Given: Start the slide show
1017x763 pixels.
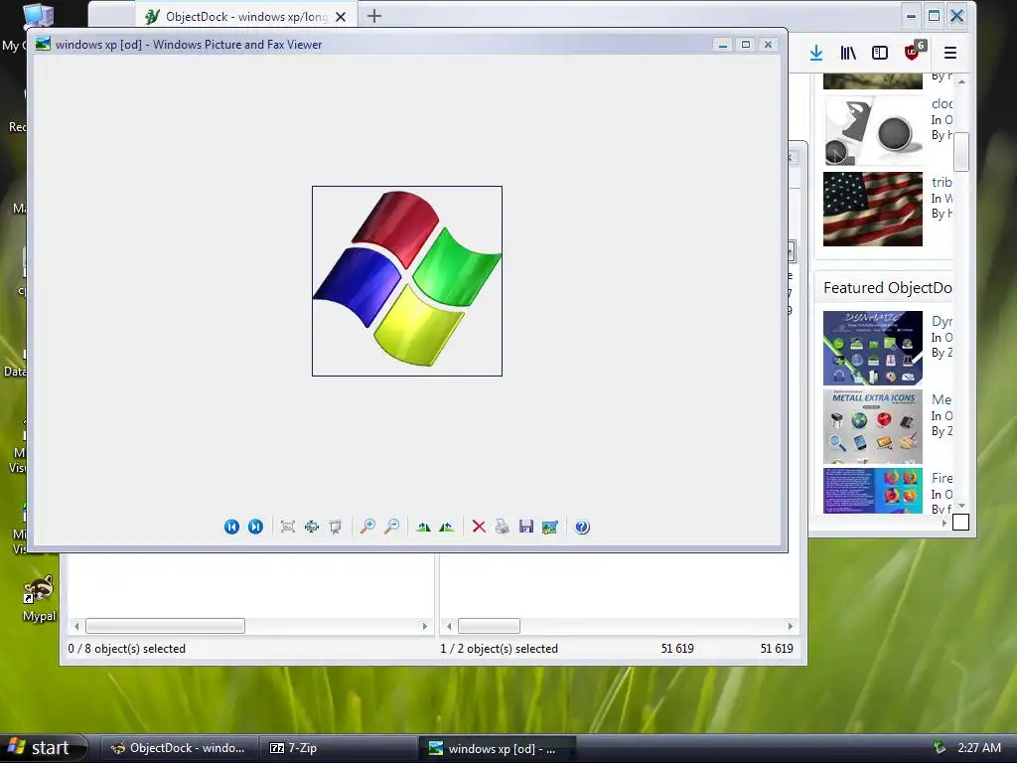Looking at the screenshot, I should pos(336,527).
